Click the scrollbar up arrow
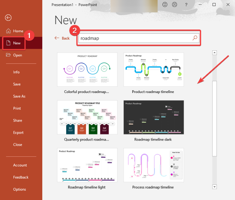 tap(215, 53)
